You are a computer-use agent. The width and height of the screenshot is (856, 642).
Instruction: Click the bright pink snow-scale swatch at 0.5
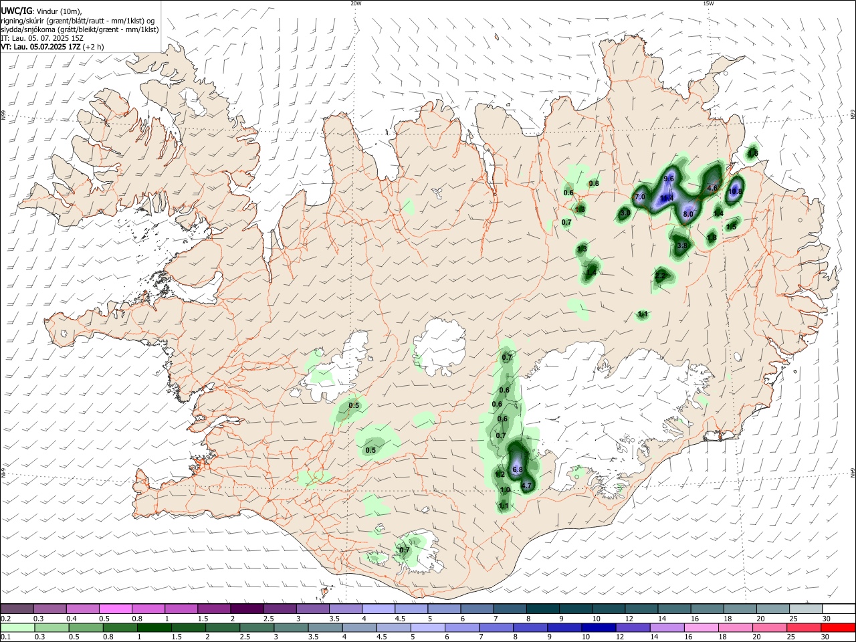click(x=115, y=609)
